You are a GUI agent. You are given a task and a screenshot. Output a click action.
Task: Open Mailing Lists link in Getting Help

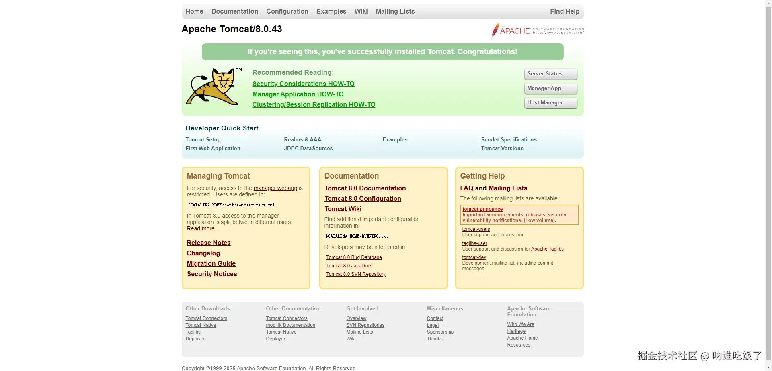[x=508, y=188]
